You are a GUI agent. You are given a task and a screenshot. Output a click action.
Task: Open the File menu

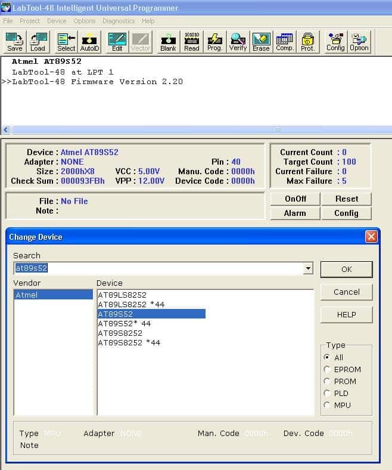tap(8, 21)
